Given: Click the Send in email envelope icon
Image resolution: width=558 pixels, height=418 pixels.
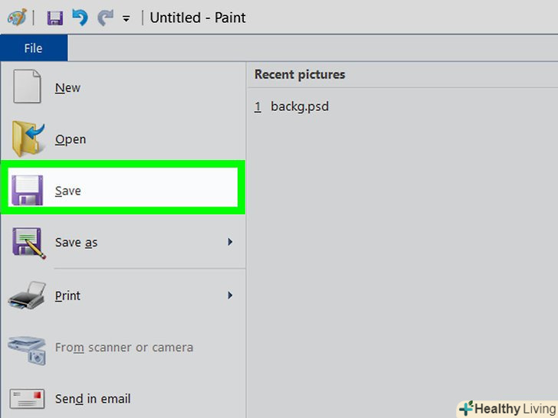Looking at the screenshot, I should tap(27, 398).
